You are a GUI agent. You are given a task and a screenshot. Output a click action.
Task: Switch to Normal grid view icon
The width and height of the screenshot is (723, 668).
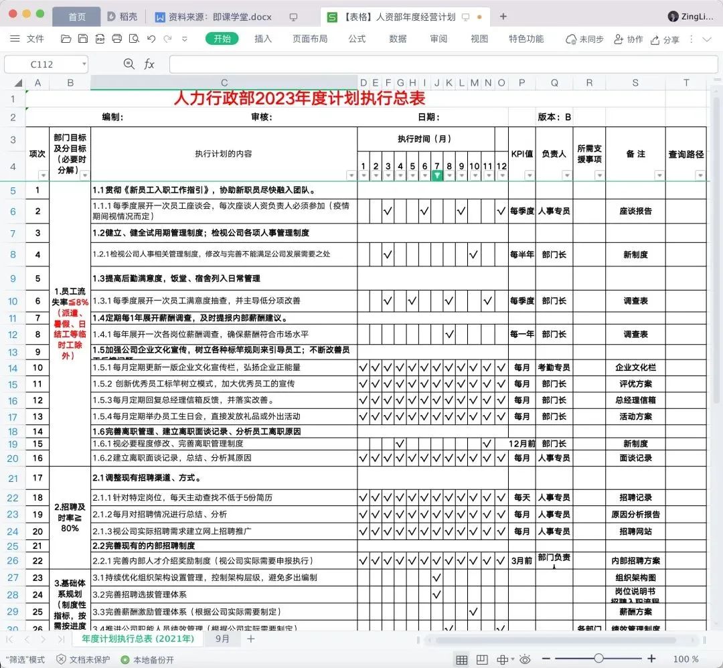click(x=461, y=660)
